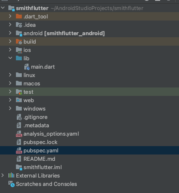Image resolution: width=179 pixels, height=193 pixels.
Task: Select the test folder name
Action: (29, 92)
